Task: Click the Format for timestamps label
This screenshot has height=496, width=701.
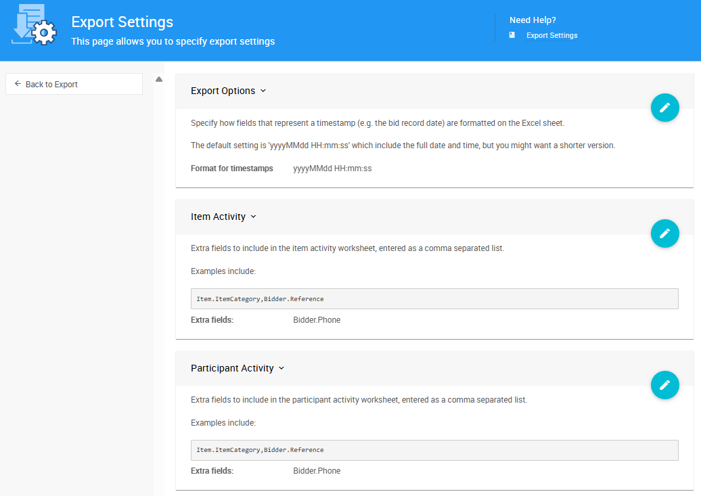Action: (232, 168)
